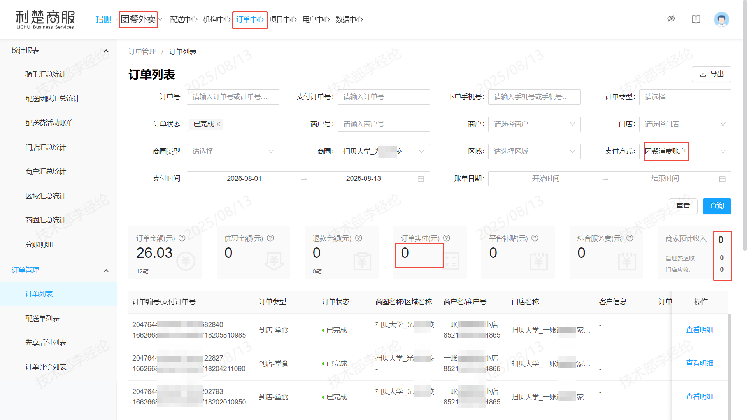
Task: Click help icon next to 订单金额(元)
Action: pyautogui.click(x=182, y=238)
